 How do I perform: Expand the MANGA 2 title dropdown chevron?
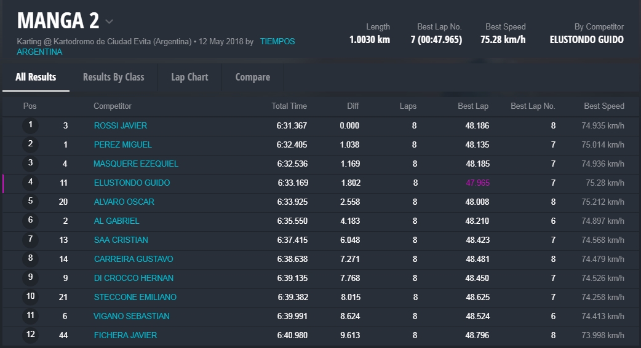pyautogui.click(x=109, y=22)
